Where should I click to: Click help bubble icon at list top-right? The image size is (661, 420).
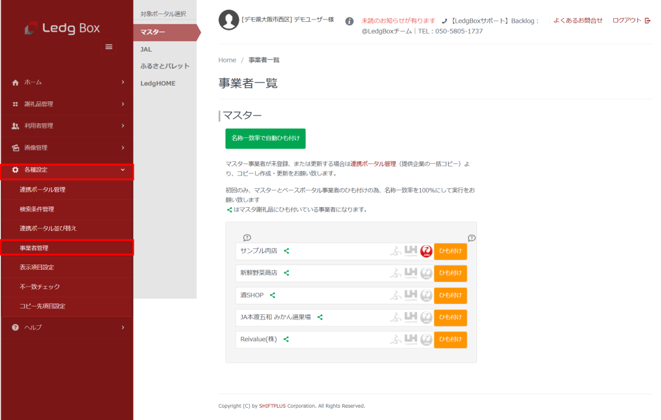[x=471, y=237]
